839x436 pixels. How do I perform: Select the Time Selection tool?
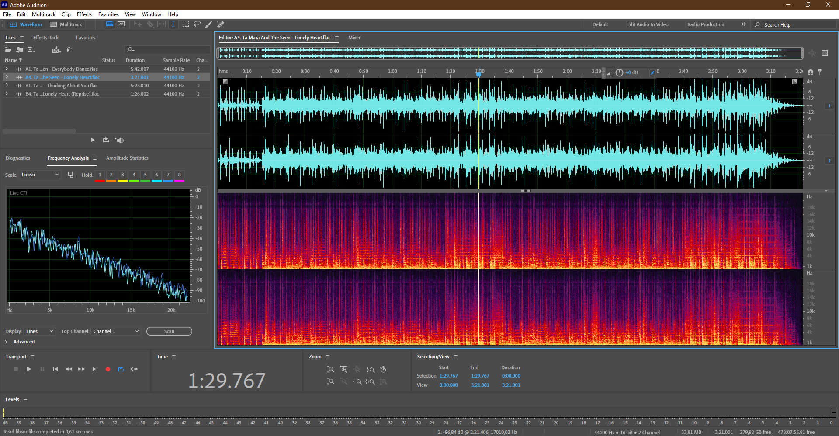tap(173, 24)
